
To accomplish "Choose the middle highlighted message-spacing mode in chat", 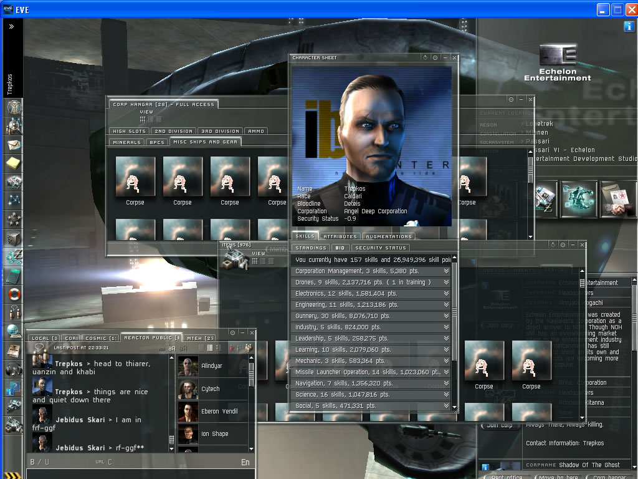I will [210, 348].
